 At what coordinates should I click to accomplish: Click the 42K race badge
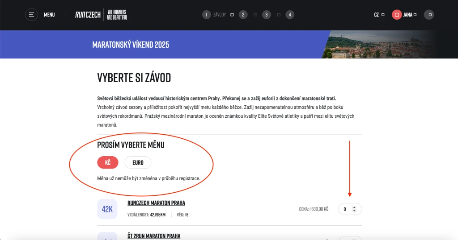pyautogui.click(x=107, y=209)
